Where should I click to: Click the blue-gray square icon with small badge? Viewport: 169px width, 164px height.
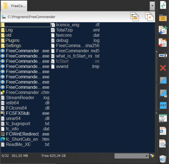click(x=163, y=93)
